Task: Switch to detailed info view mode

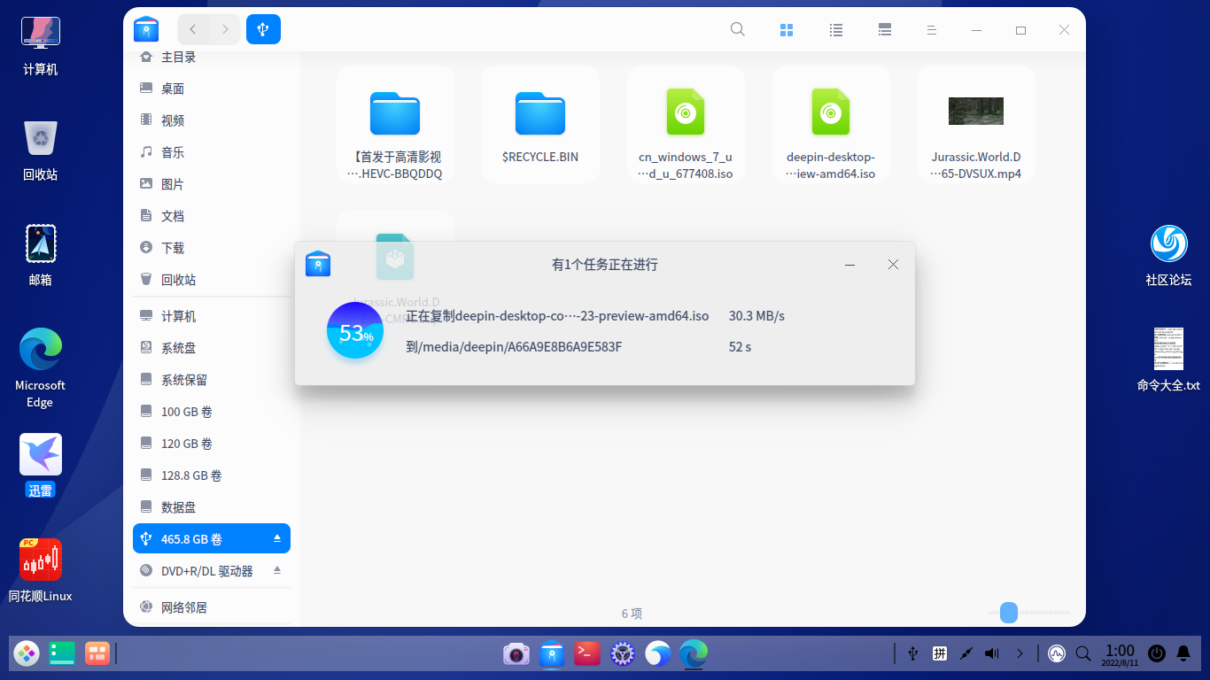Action: [884, 29]
